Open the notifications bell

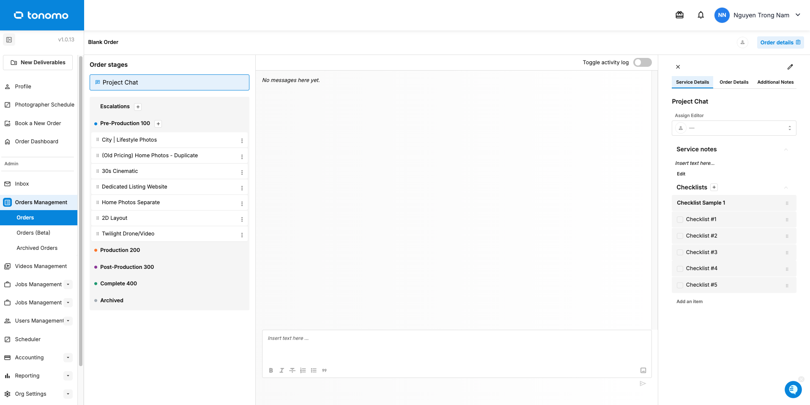pos(701,15)
